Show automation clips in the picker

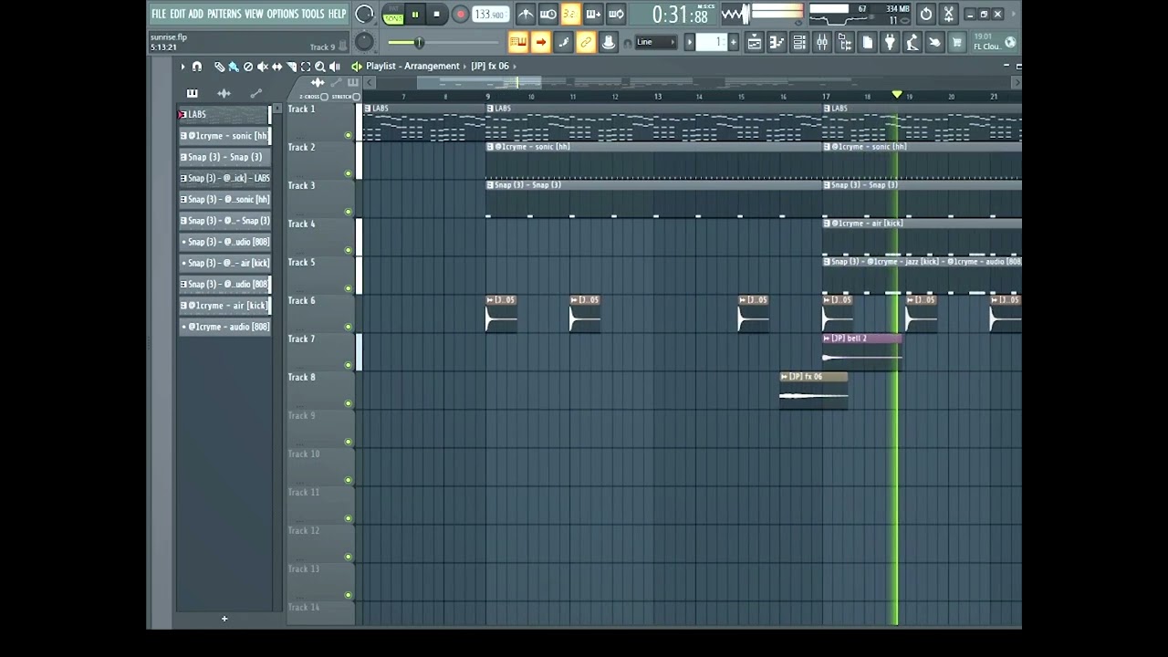[256, 93]
